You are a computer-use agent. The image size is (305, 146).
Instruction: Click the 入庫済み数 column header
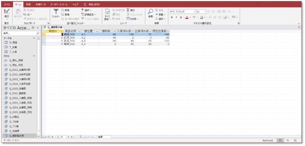125,31
